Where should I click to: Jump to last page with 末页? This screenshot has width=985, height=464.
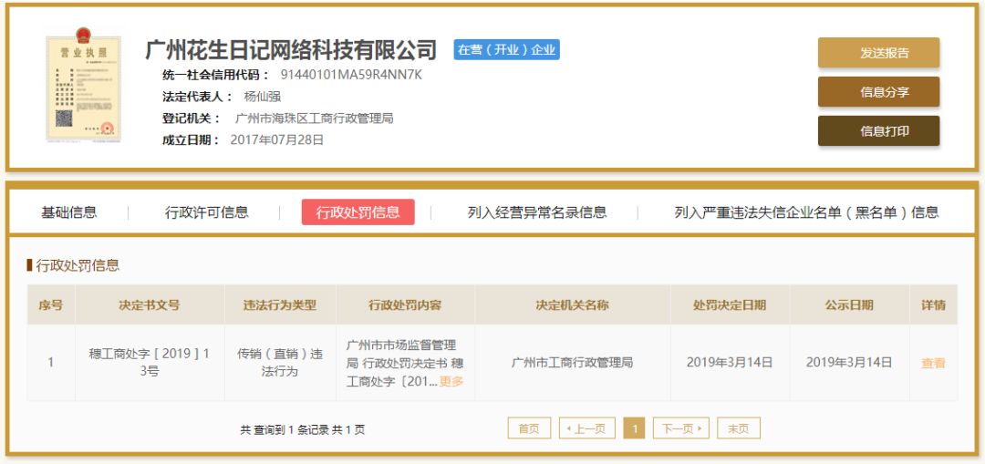[x=739, y=428]
